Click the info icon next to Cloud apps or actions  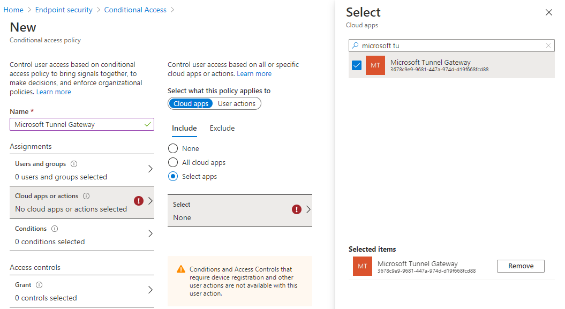(x=86, y=196)
